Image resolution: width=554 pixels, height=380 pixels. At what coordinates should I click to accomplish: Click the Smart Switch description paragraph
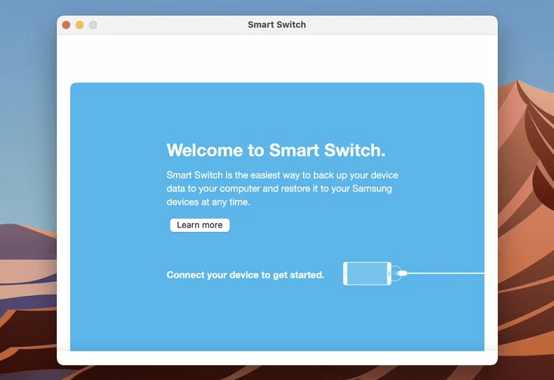coord(283,189)
